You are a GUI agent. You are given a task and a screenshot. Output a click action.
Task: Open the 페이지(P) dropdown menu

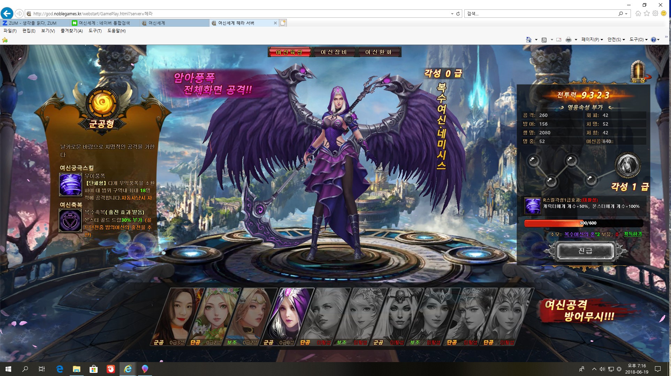592,40
